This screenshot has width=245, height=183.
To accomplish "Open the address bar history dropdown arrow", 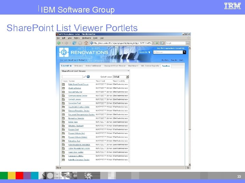I will pyautogui.click(x=153, y=43).
